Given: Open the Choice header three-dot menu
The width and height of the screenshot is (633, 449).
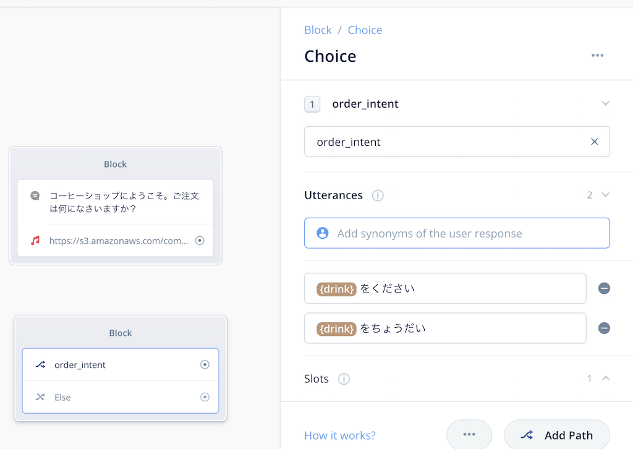Looking at the screenshot, I should 598,55.
